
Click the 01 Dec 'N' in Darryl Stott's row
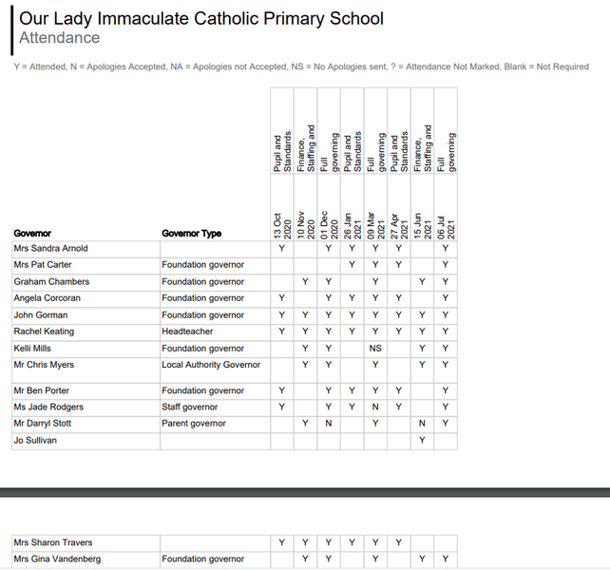point(329,424)
